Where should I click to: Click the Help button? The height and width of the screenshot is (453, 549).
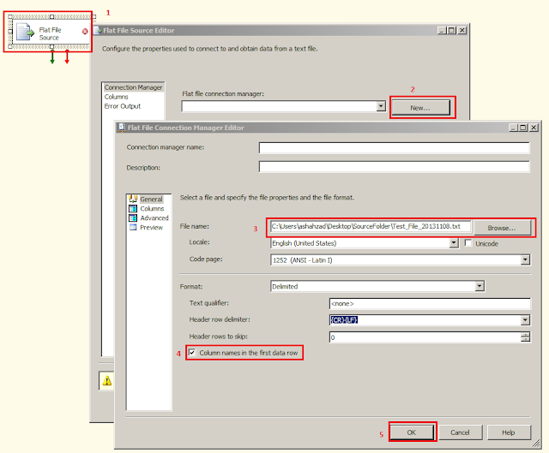pyautogui.click(x=509, y=432)
